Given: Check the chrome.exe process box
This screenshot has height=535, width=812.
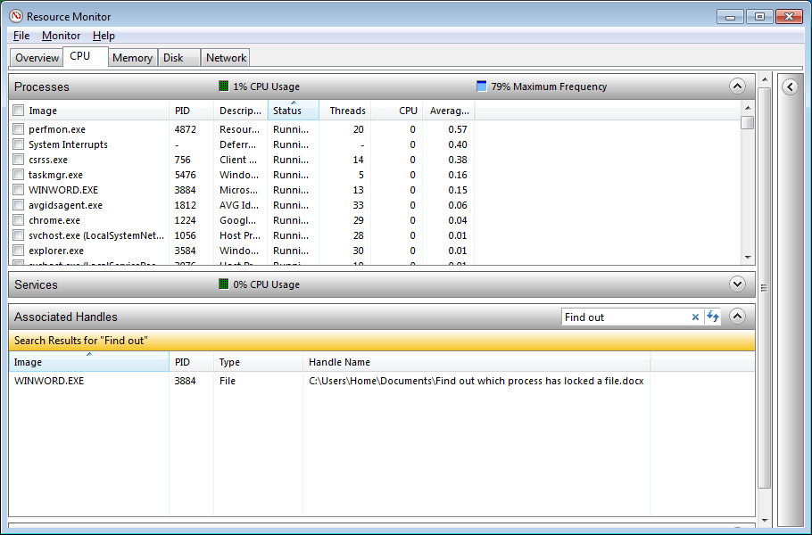Looking at the screenshot, I should pos(19,220).
